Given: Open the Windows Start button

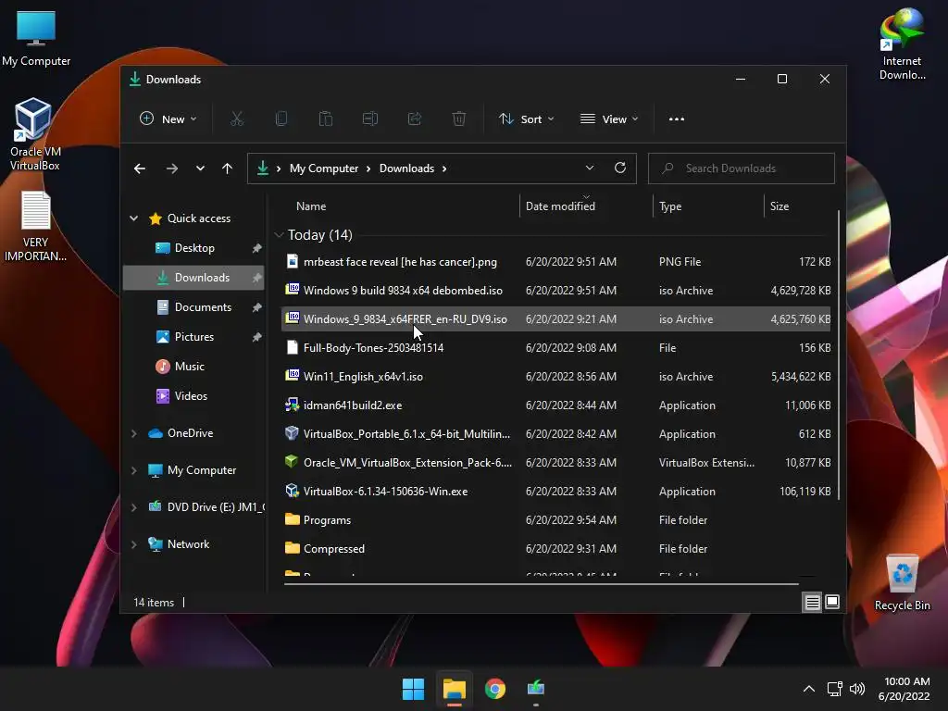Looking at the screenshot, I should [414, 689].
